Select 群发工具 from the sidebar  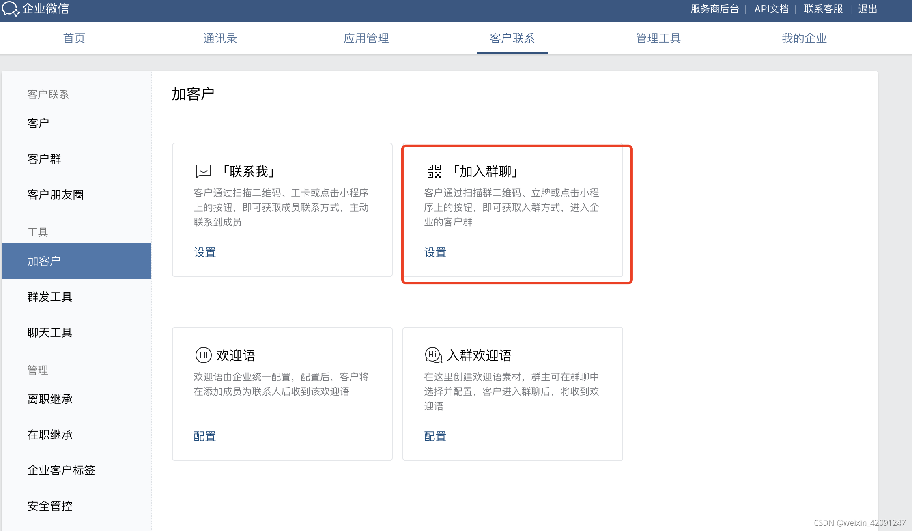[x=50, y=297]
